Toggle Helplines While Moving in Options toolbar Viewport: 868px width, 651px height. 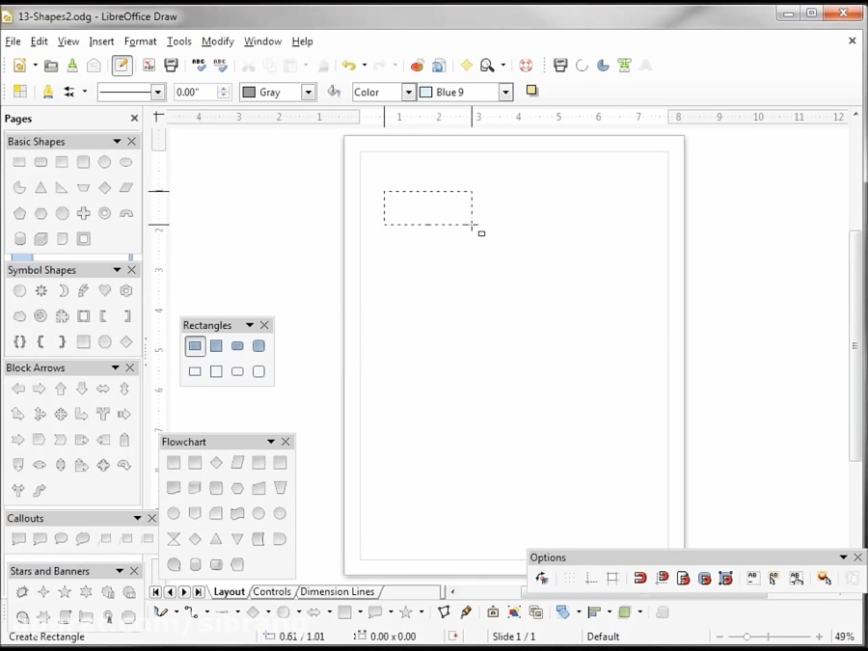(x=611, y=578)
